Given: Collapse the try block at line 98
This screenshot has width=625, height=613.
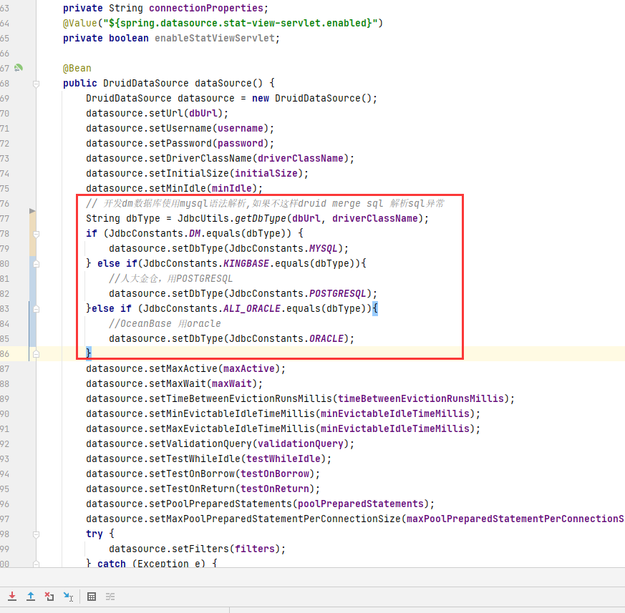Looking at the screenshot, I should click(35, 534).
